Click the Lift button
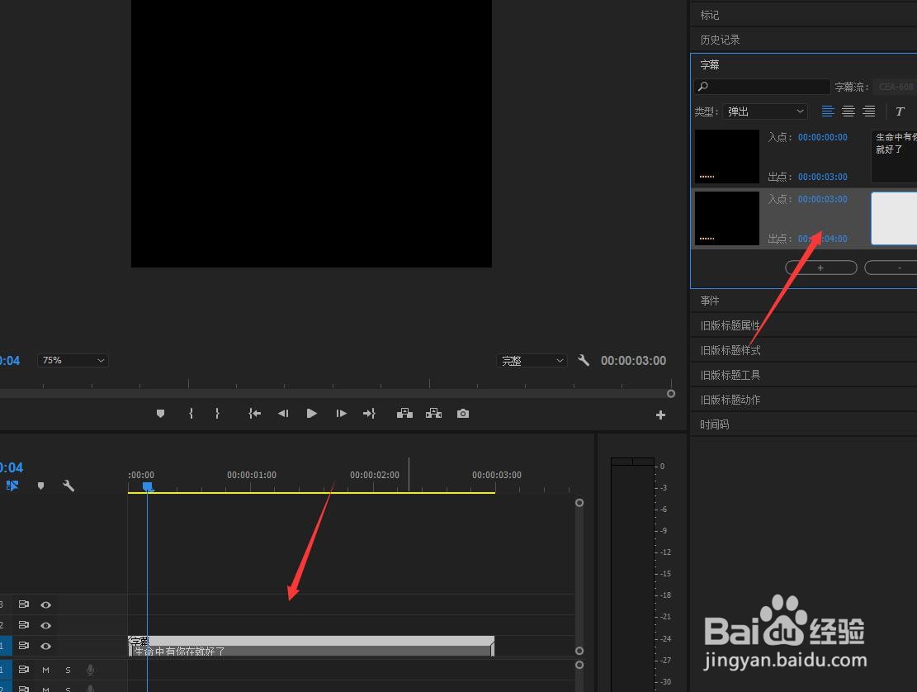The width and height of the screenshot is (917, 692). [x=404, y=414]
